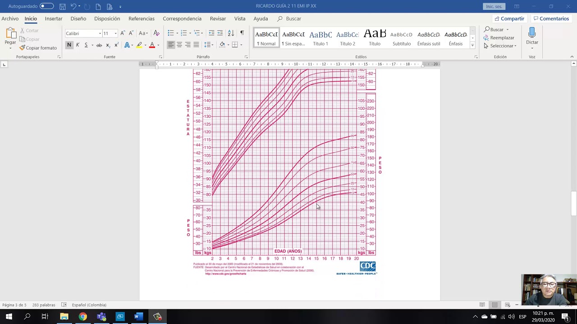Open the Revisar tab

218,18
